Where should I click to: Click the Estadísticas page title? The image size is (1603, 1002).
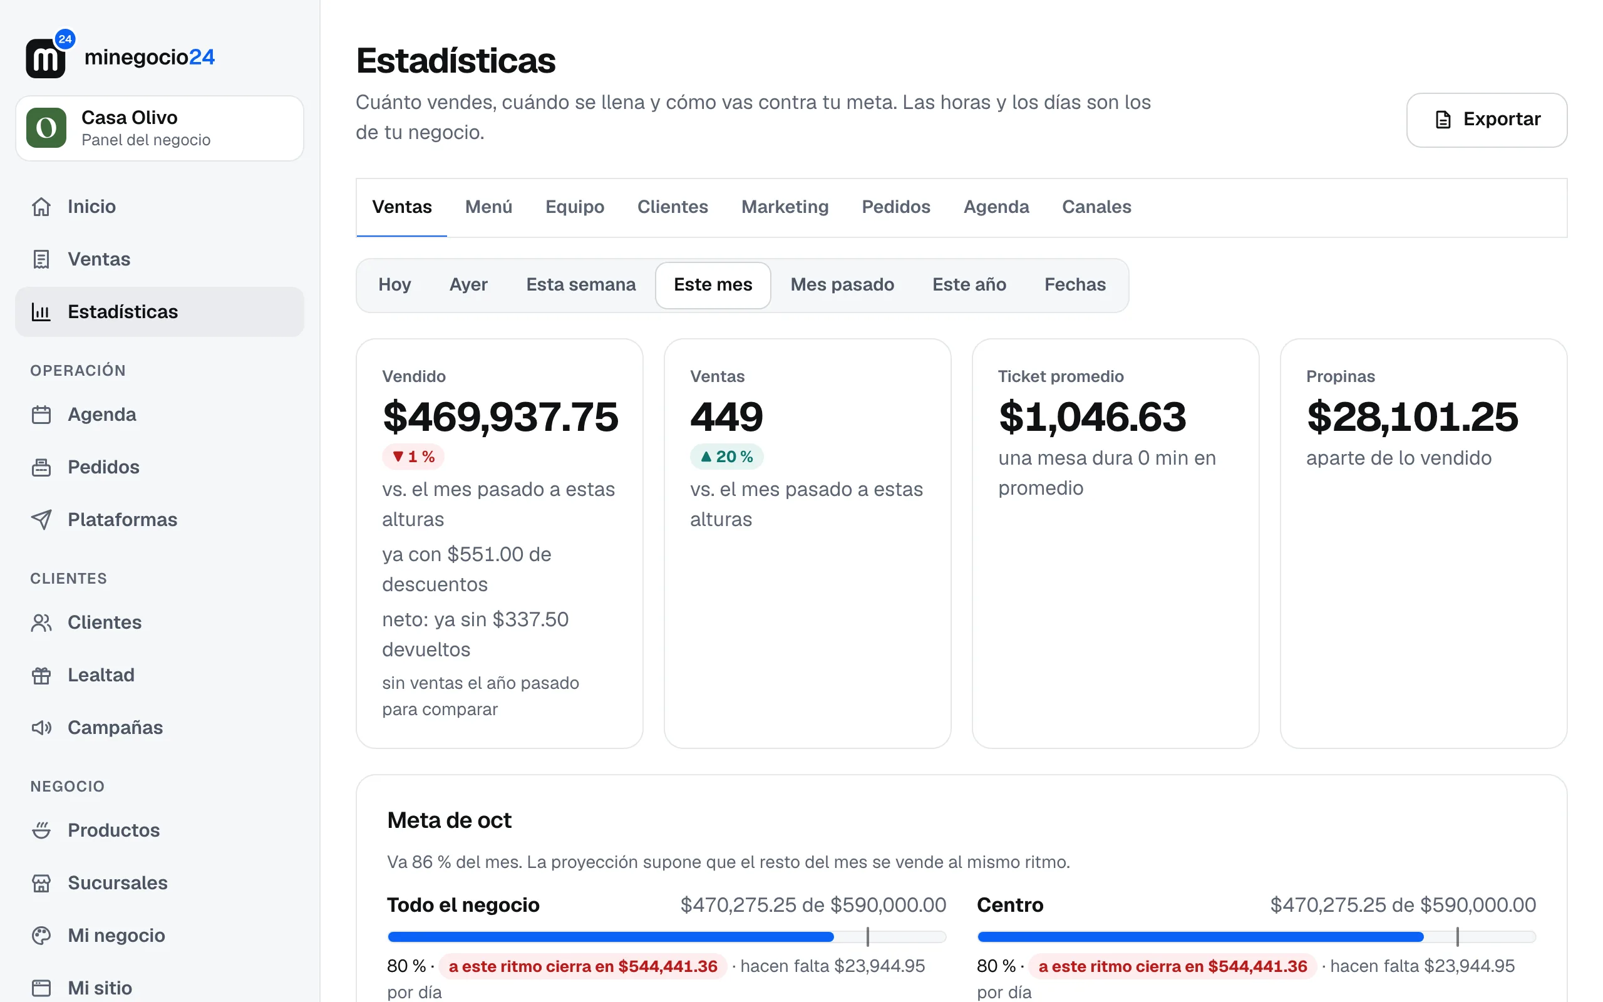point(456,61)
